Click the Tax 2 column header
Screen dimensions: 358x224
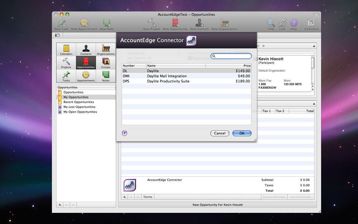282,111
